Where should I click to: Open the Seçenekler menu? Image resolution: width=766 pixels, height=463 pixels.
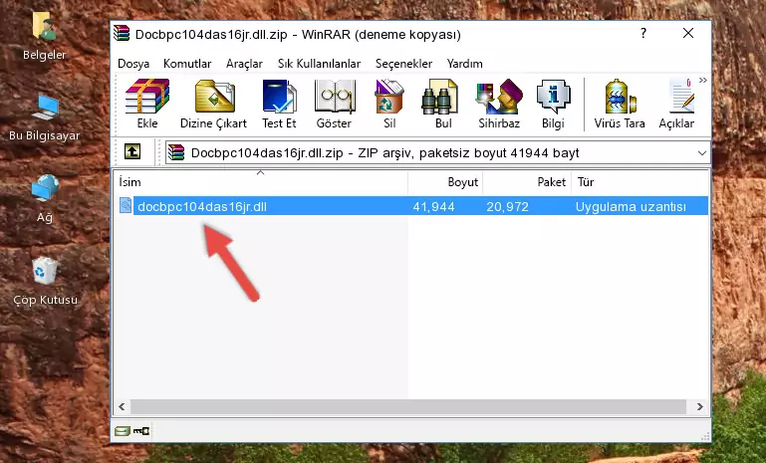[403, 64]
